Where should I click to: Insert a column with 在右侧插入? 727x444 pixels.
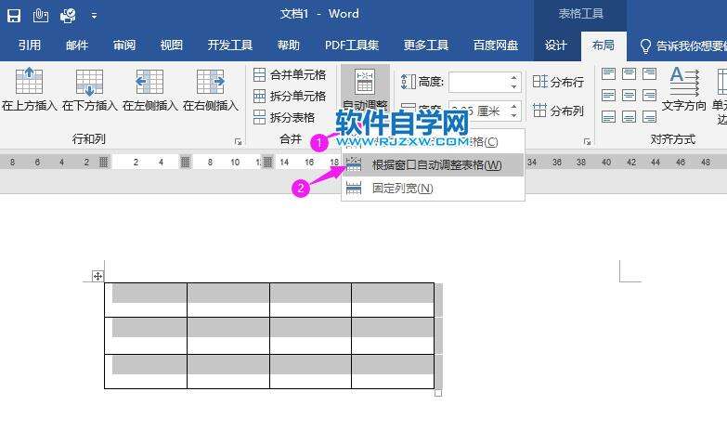pos(211,89)
